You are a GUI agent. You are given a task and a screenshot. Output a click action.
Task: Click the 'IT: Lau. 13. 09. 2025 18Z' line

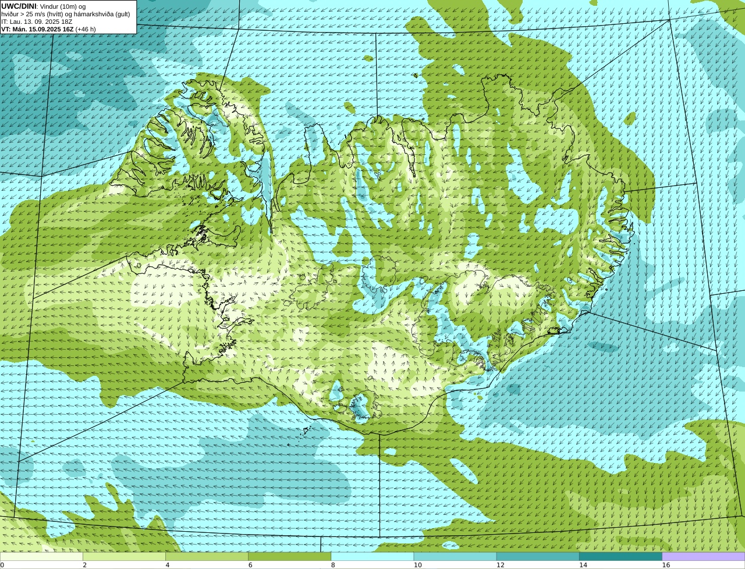coord(37,22)
